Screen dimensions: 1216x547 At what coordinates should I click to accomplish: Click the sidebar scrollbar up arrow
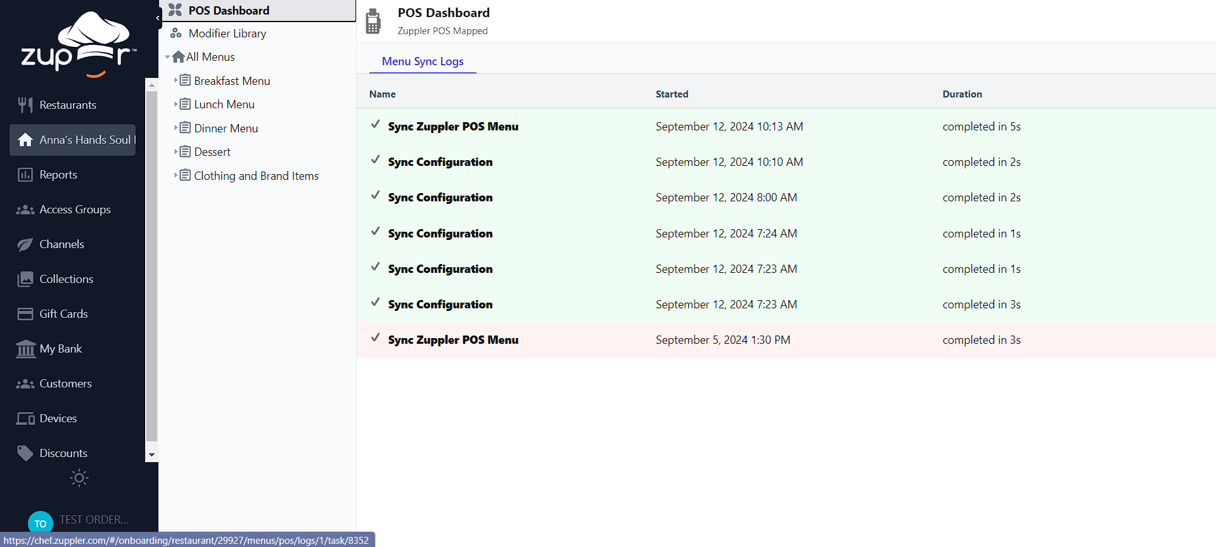pyautogui.click(x=151, y=84)
